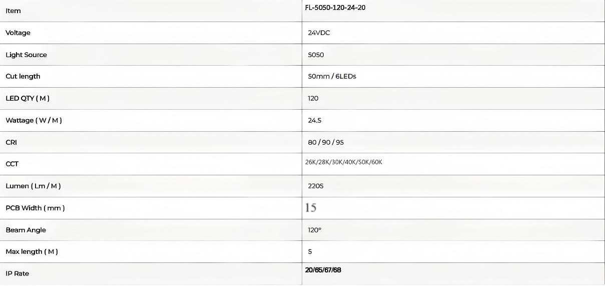The width and height of the screenshot is (605, 286).
Task: Select the LED quantity value 120
Action: click(x=313, y=98)
